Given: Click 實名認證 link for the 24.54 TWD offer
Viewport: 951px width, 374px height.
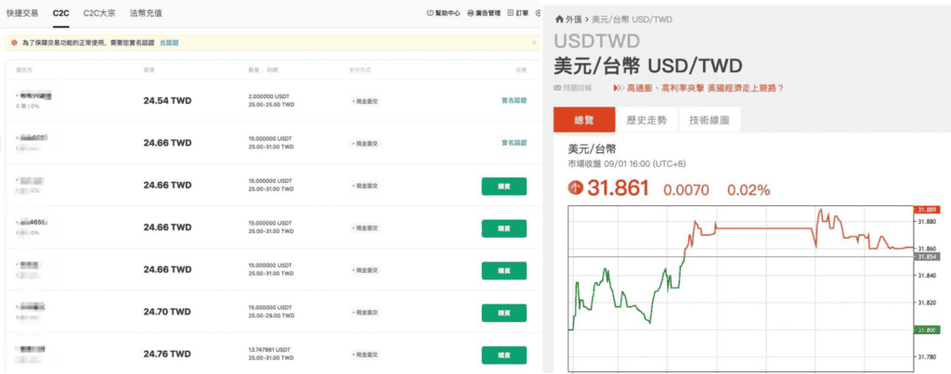Looking at the screenshot, I should click(514, 100).
